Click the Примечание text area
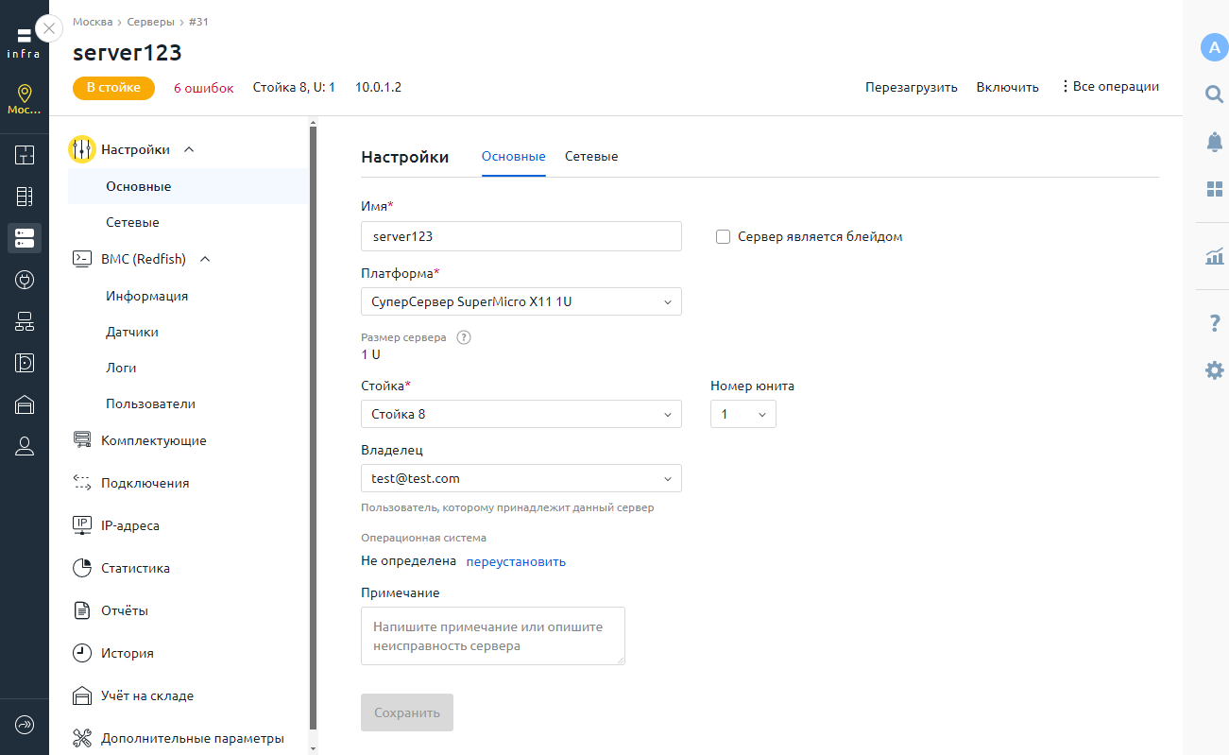Screen dimensions: 1229x755 pos(492,636)
